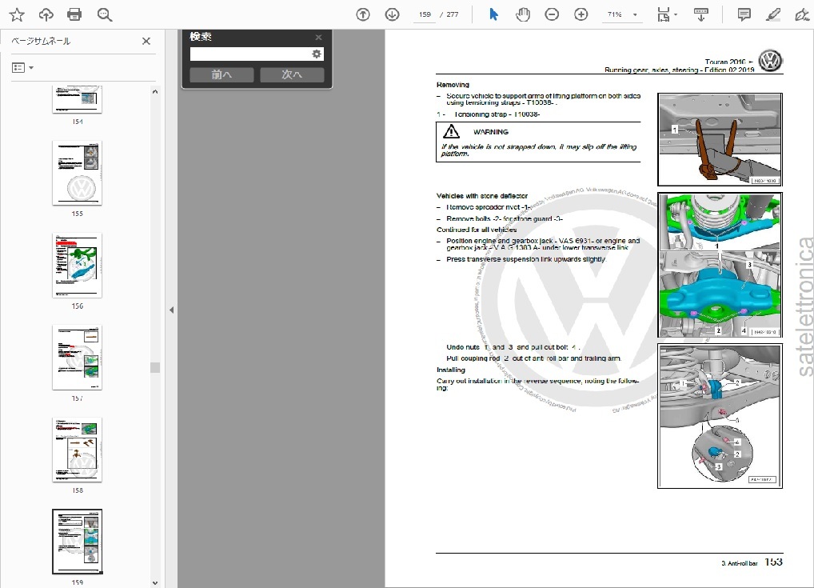
Task: Click the search text input field
Action: click(x=249, y=54)
